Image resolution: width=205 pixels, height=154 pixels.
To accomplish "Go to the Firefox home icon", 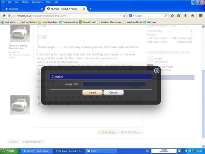I will 192,16.
